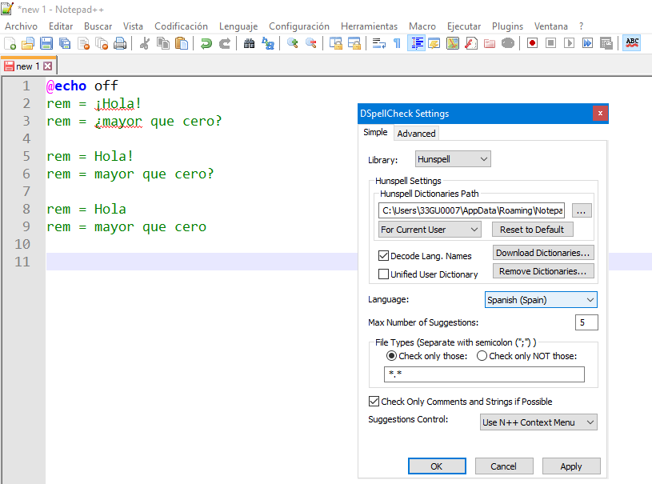This screenshot has width=652, height=484.
Task: Switch to the Advanced tab
Action: (x=416, y=134)
